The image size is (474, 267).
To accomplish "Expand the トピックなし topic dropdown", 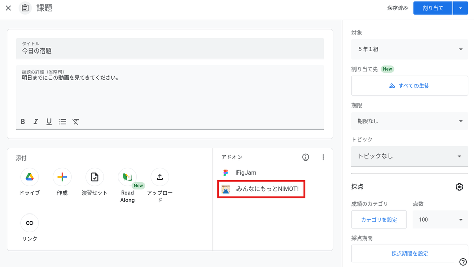I will click(409, 156).
